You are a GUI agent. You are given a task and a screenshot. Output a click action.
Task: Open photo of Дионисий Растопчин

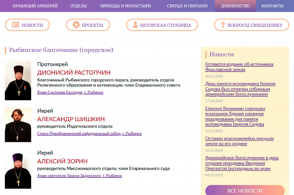(x=18, y=80)
